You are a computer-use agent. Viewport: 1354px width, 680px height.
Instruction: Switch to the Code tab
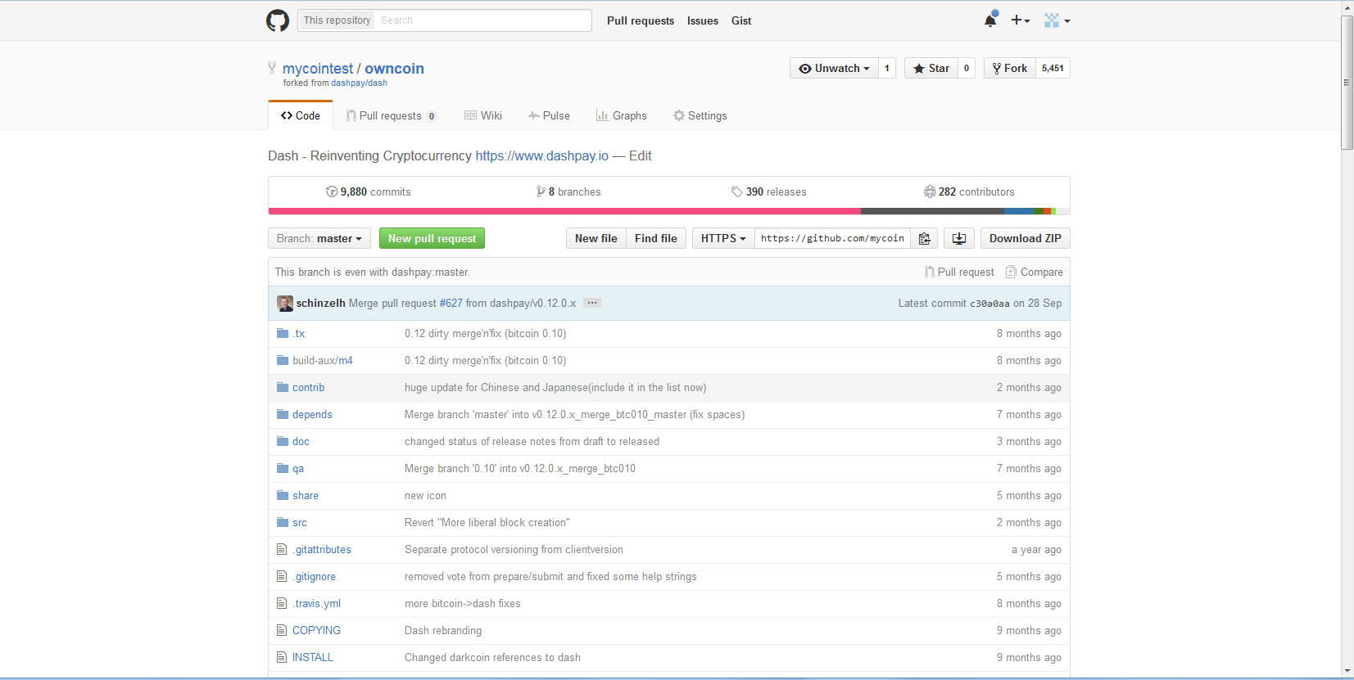(x=301, y=115)
